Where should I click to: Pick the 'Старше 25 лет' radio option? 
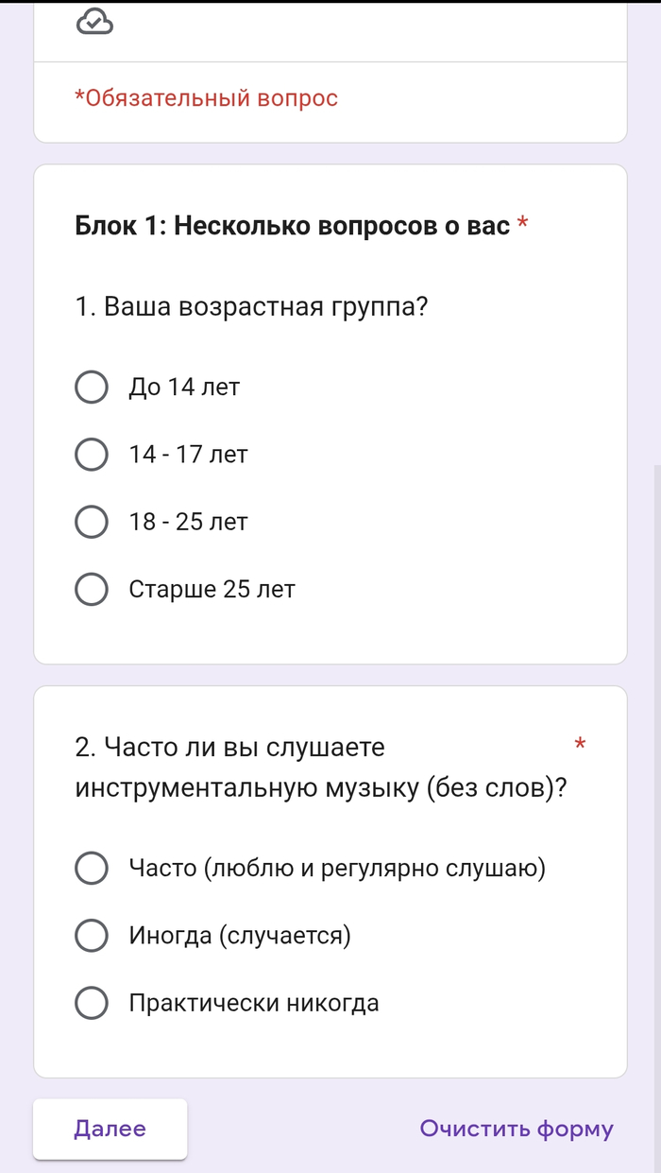91,590
